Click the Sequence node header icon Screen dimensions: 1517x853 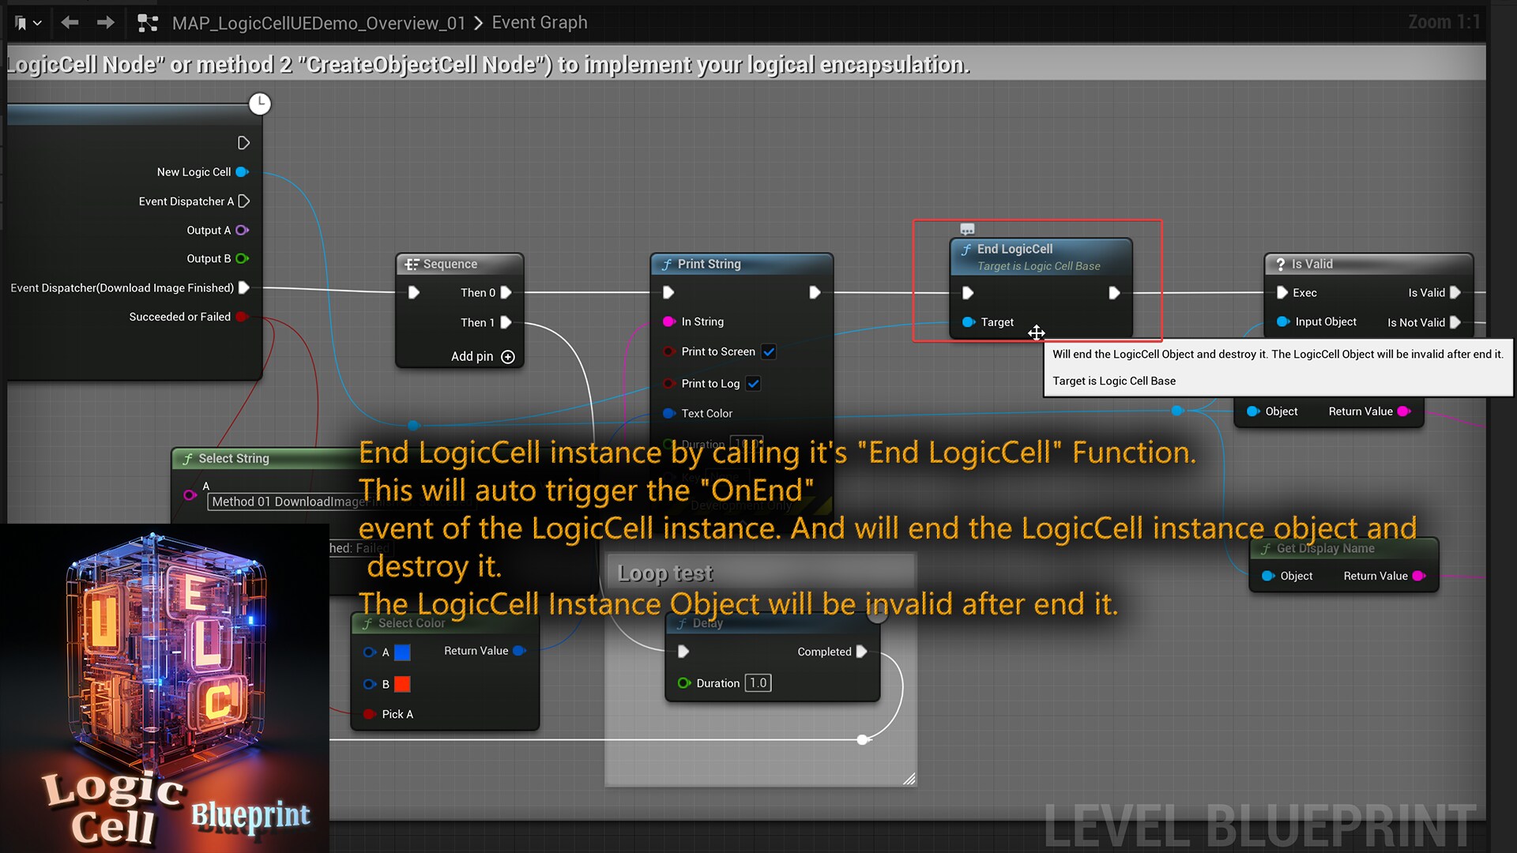pos(412,264)
